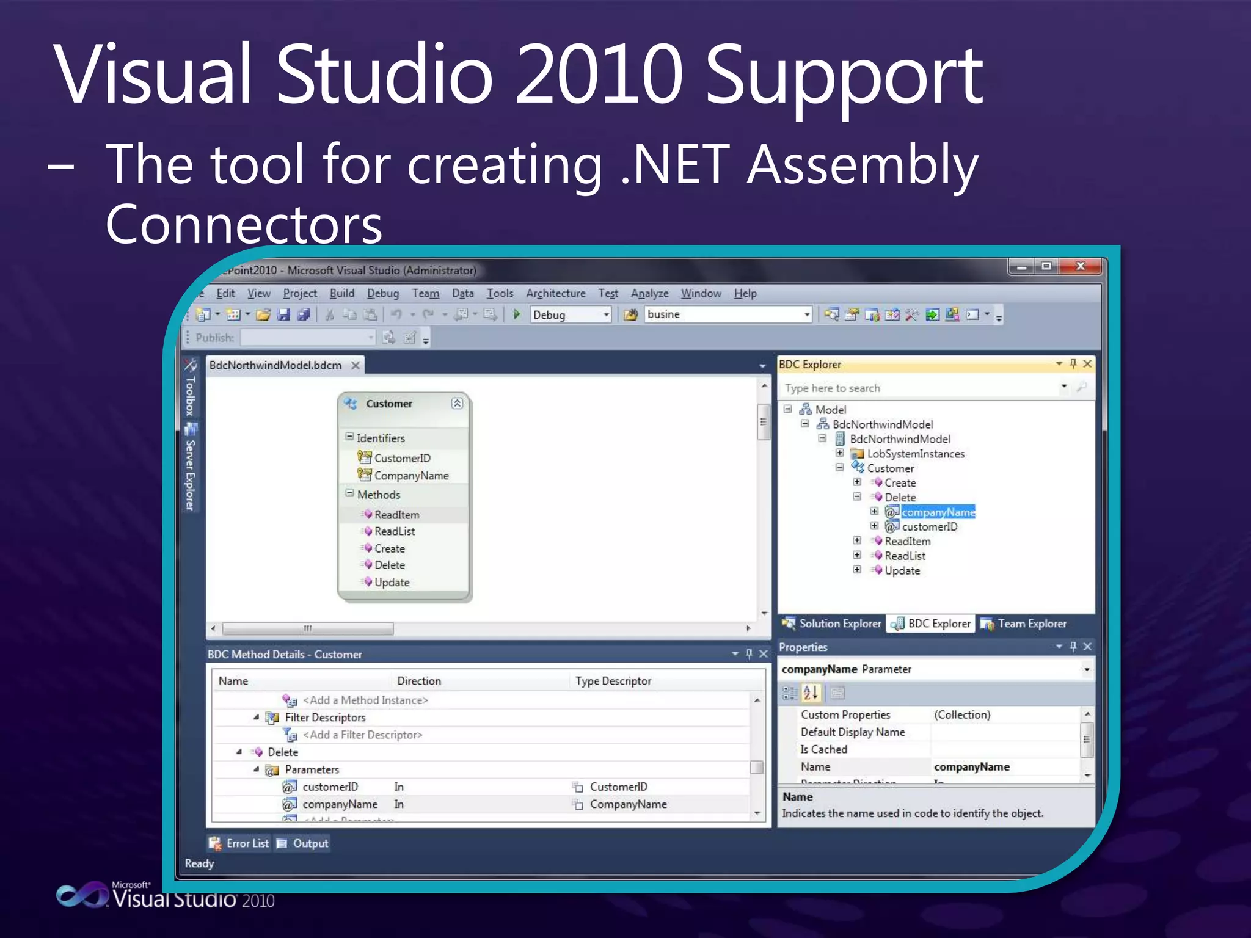Collapse the Identifiers section in Customer entity
Screen dimensions: 1251x938
(x=349, y=437)
